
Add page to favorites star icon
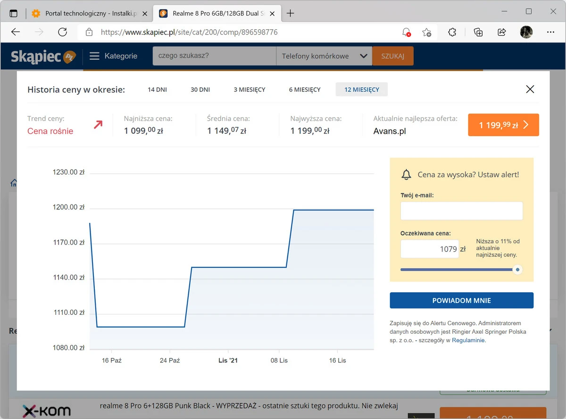(427, 32)
